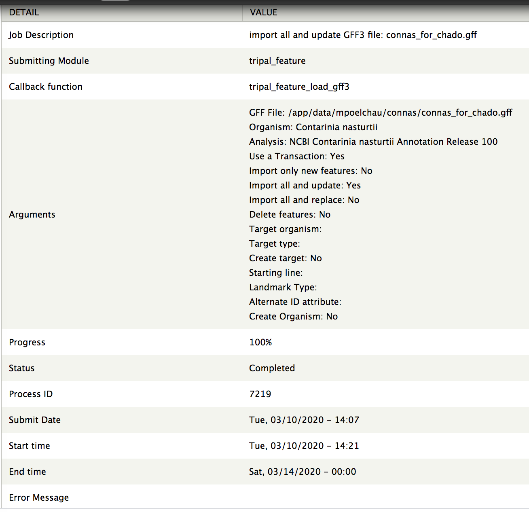Viewport: 529px width, 512px height.
Task: Click the Error Message row label
Action: 39,498
